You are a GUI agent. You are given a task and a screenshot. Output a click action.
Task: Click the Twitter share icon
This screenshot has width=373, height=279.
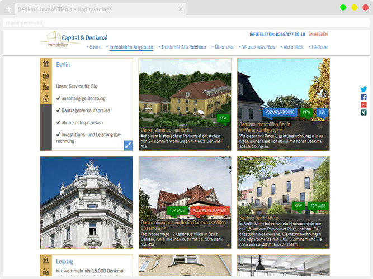[x=363, y=89]
